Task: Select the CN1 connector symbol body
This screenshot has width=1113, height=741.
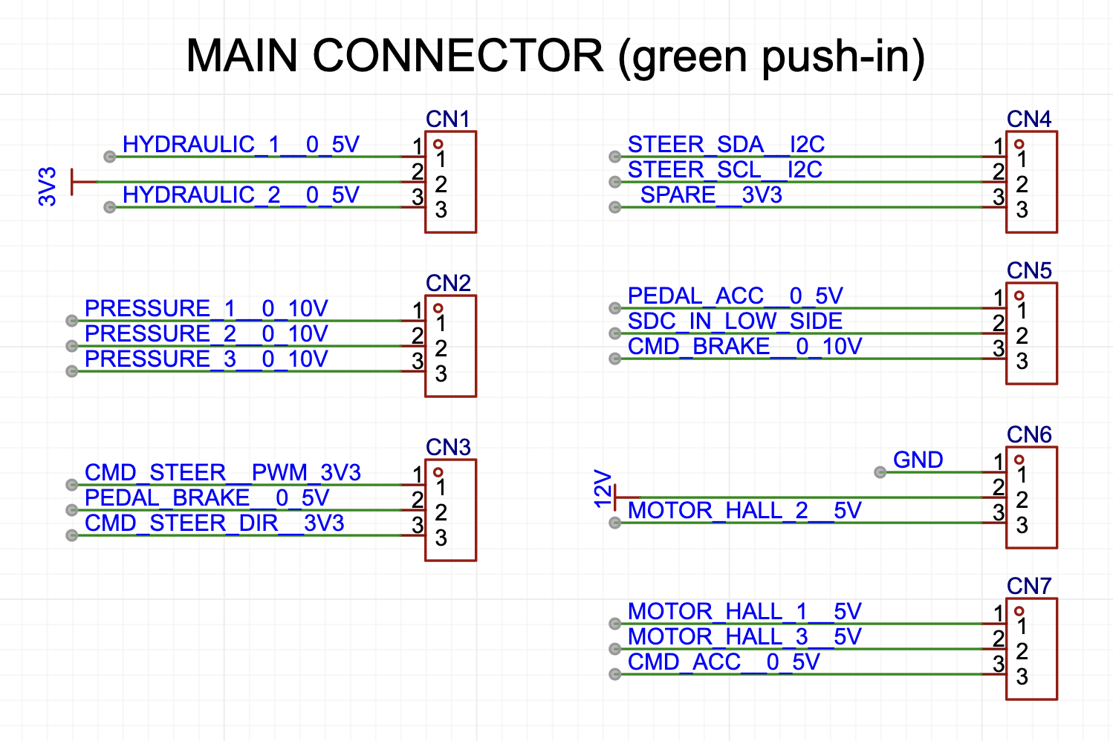Action: [x=450, y=182]
